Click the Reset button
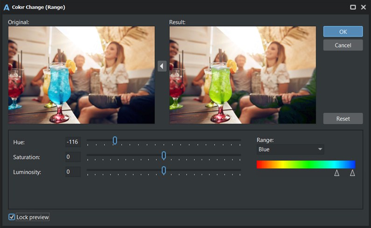The image size is (371, 228). 343,118
